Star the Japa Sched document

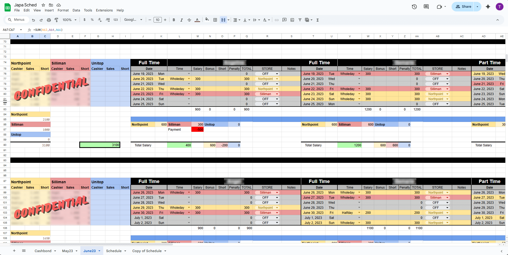(x=43, y=5)
